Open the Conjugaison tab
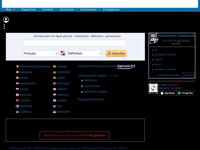 111,10
